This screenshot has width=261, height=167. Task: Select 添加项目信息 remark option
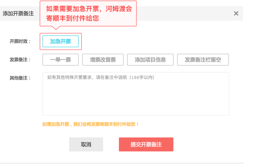(x=150, y=59)
